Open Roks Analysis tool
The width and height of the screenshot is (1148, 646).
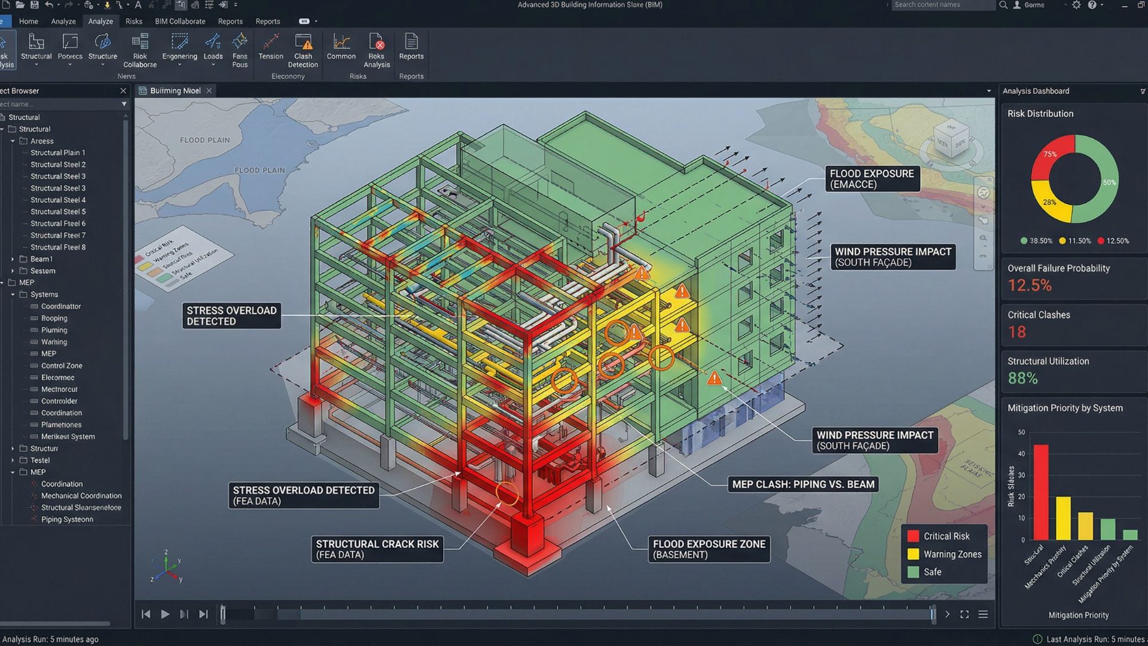[x=377, y=51]
